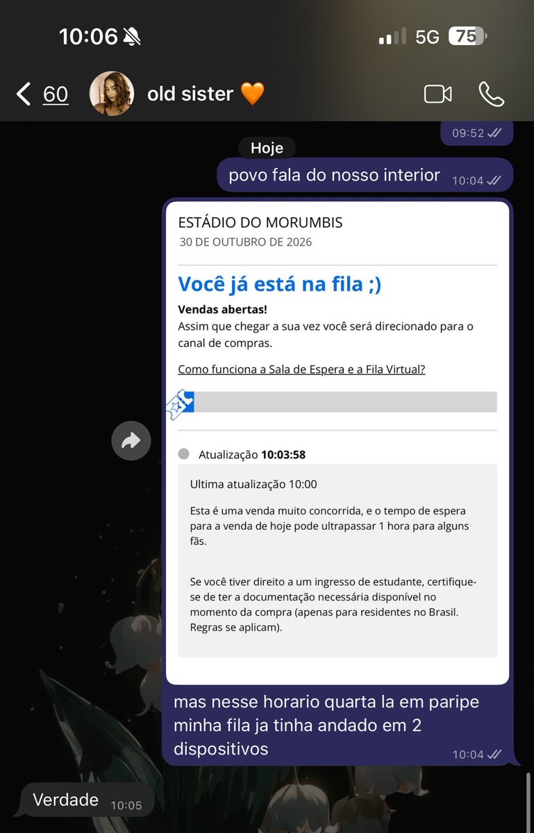534x833 pixels.
Task: Tap the 'Ultima atualização 10:00' text
Action: pos(253,485)
